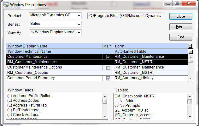This screenshot has width=199, height=126.
Task: Select (L) BillToAddresses field
Action: point(24,110)
